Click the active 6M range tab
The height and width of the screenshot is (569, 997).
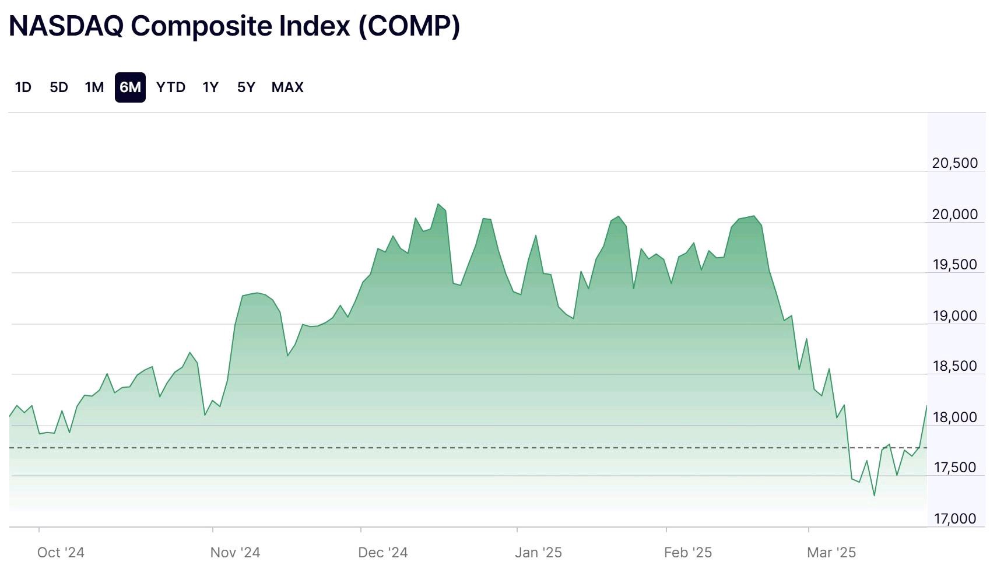click(x=130, y=87)
